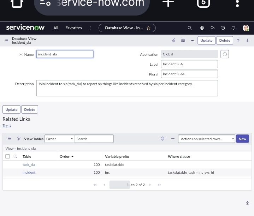Screen dimensions: 254x216
Task: Open the notifications bell
Action: pyautogui.click(x=233, y=28)
